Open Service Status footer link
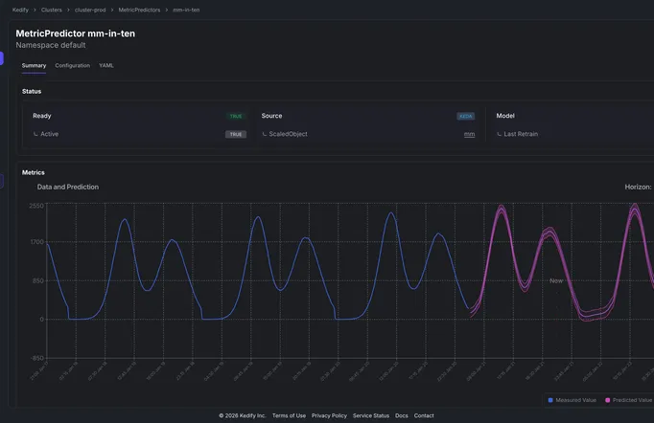The image size is (654, 423). (x=371, y=415)
